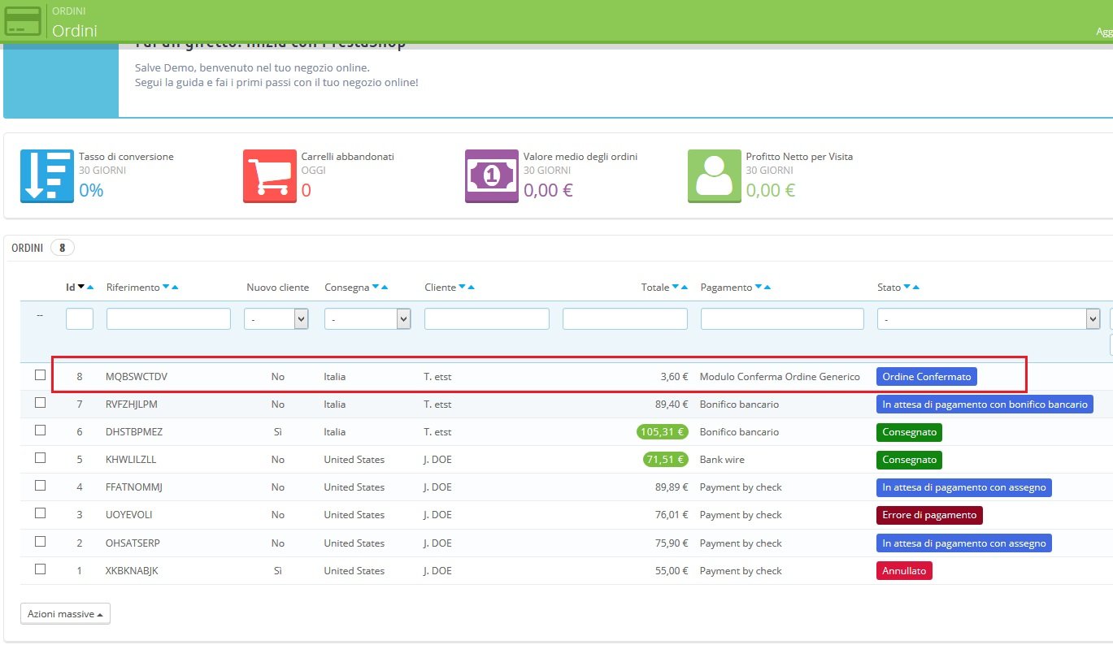Click reference OHSATSERP
Screen dimensions: 1113x662
click(133, 543)
